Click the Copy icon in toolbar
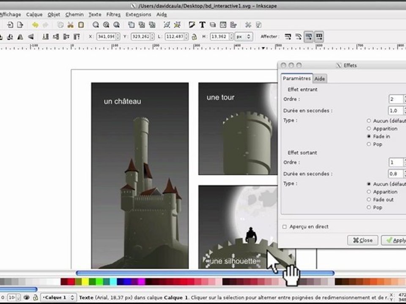Viewport: 406px width, 304px height. point(60,25)
